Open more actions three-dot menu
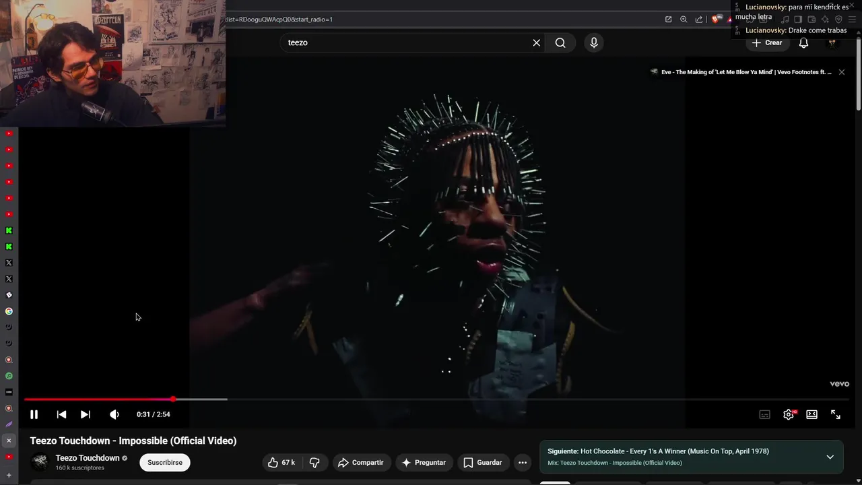This screenshot has height=485, width=862. click(x=523, y=463)
